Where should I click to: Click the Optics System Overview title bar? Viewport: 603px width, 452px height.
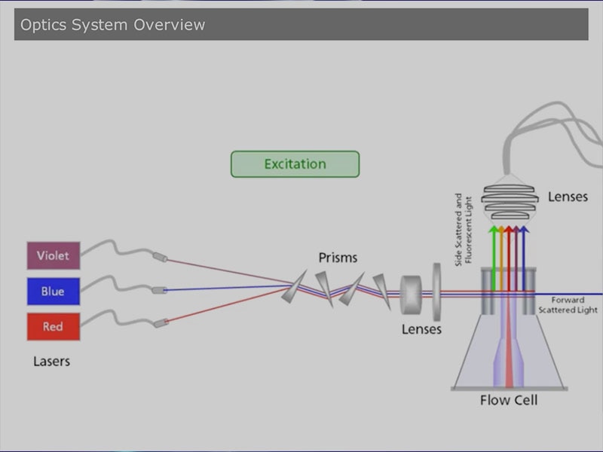tap(301, 25)
